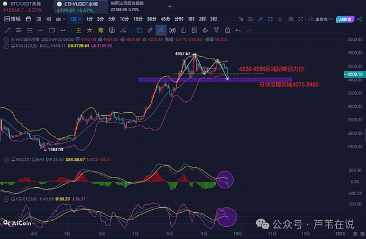Open the 1日 interval dropdown

pos(76,19)
